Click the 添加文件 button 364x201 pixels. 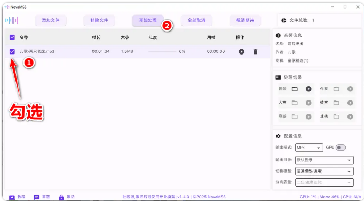[51, 20]
